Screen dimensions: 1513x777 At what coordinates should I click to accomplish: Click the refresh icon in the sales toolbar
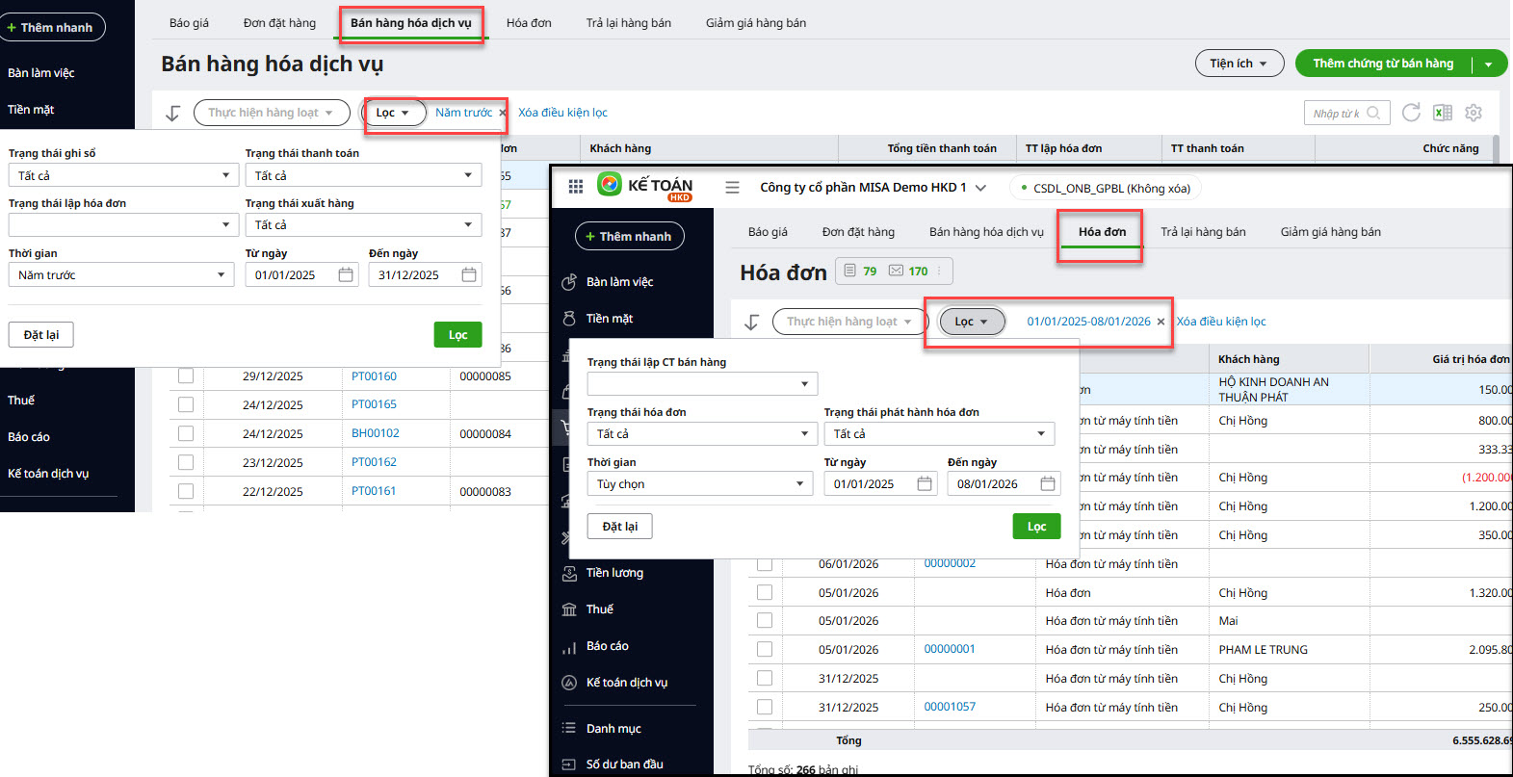tap(1411, 113)
